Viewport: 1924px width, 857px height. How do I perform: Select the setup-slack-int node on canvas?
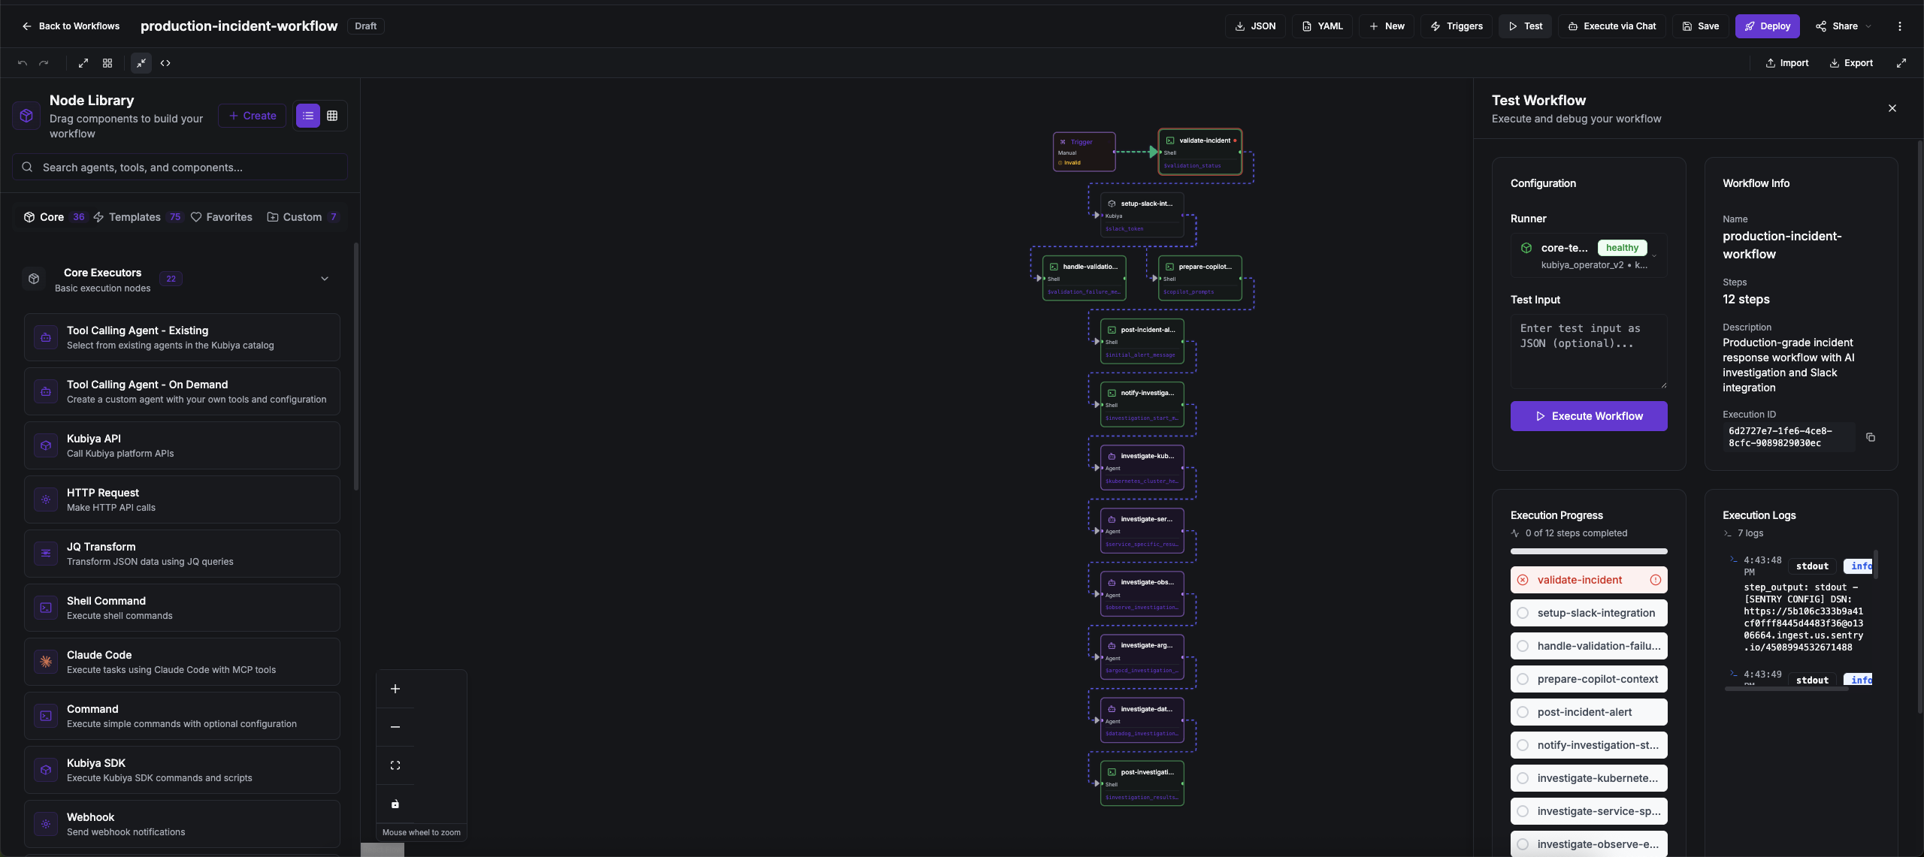click(1142, 216)
